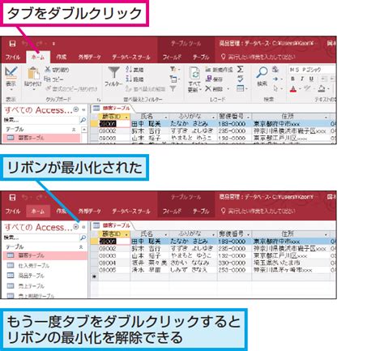
Task: Click the Refresh All (すべて更新) icon
Action: pos(194,73)
